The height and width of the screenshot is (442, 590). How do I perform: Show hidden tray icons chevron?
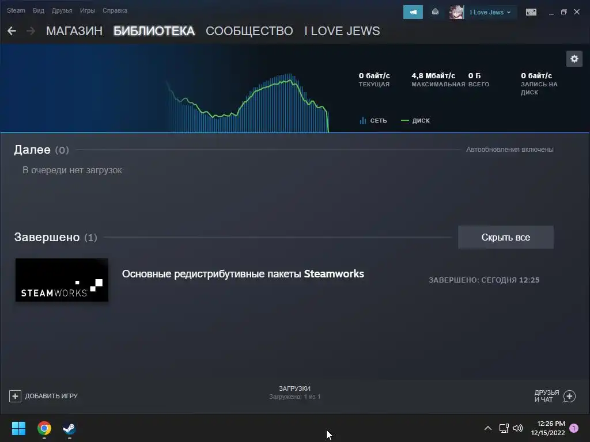click(x=487, y=428)
